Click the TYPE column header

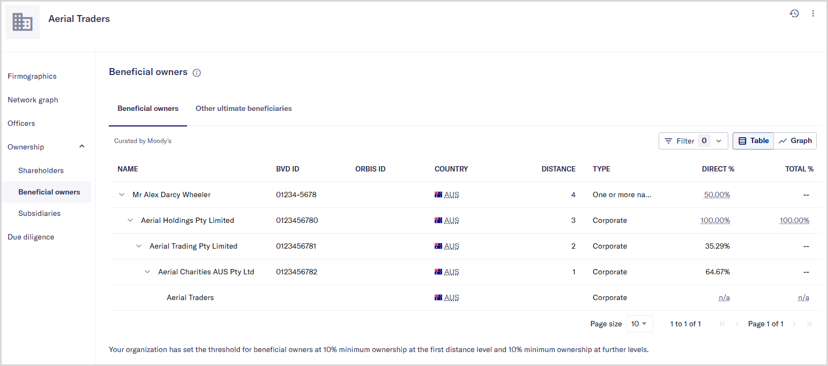click(601, 169)
